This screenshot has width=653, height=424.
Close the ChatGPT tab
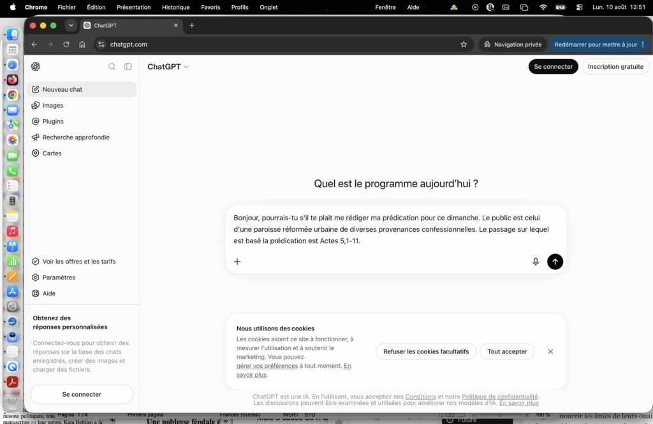[176, 25]
